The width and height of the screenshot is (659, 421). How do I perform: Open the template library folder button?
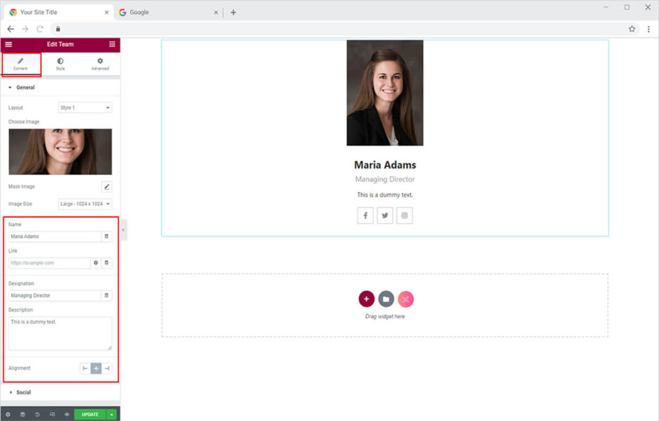coord(385,299)
